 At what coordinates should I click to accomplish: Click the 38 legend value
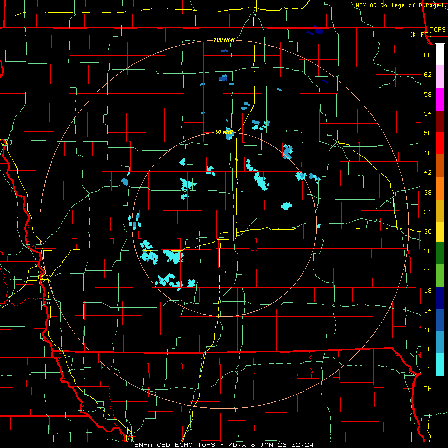click(x=428, y=192)
